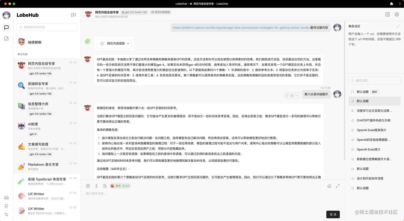Open the 设计到代码协作流程 topic text
This screenshot has width=404, height=221.
coord(370,178)
